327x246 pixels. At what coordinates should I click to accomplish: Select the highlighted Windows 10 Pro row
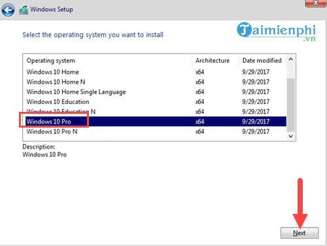[x=156, y=122]
